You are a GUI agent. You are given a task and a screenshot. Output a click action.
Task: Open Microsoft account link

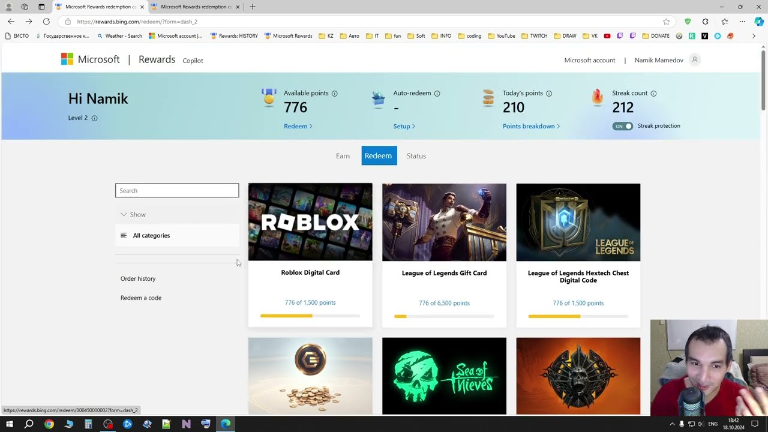(x=589, y=60)
